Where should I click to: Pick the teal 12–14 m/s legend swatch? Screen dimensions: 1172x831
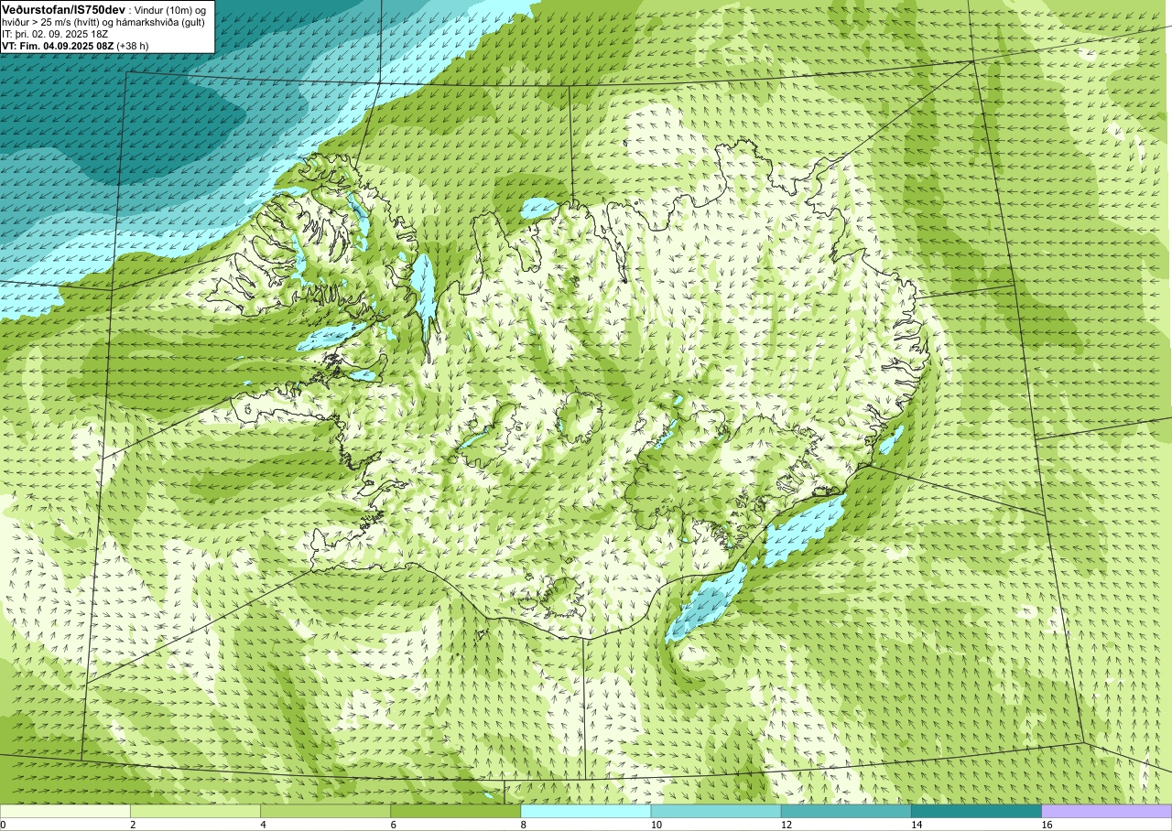[846, 811]
